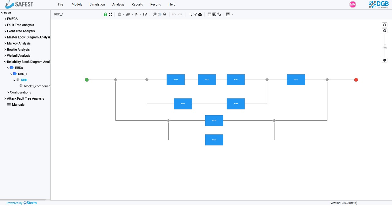The height and width of the screenshot is (206, 392).
Task: Select the red end node of the RBD
Action: (x=356, y=80)
